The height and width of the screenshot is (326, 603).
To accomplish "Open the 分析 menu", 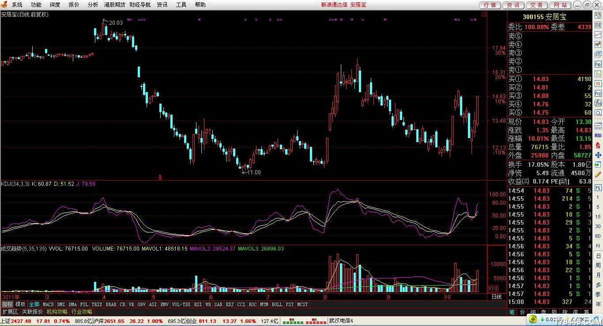I will click(x=93, y=5).
